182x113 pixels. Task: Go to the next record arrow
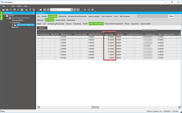pyautogui.click(x=75, y=10)
